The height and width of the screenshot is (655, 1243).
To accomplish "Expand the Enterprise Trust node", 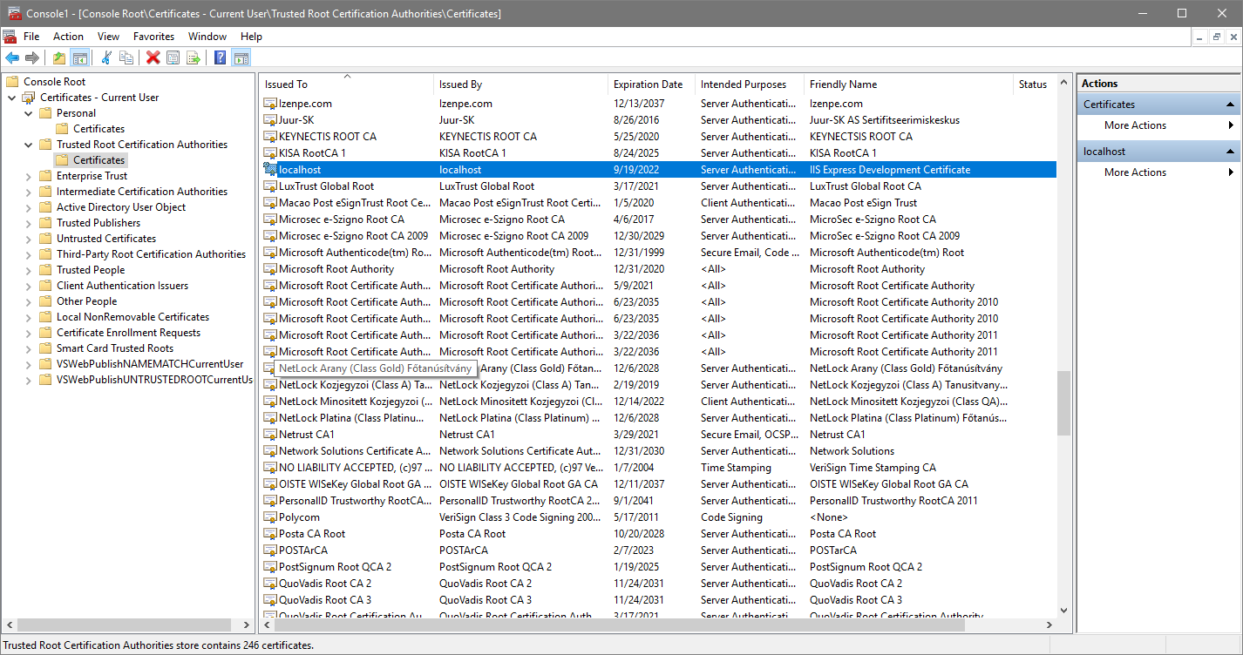I will coord(28,176).
